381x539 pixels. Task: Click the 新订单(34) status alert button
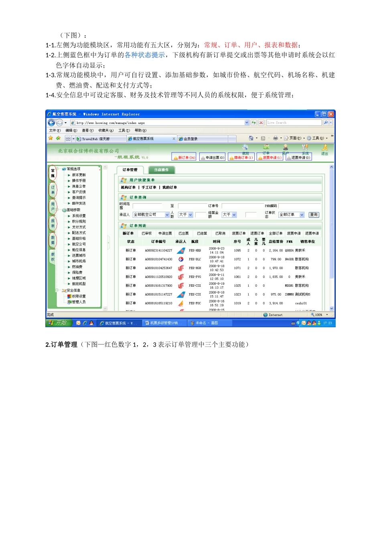point(184,158)
